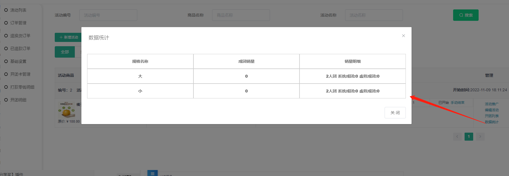The image size is (509, 176).
Task: Close the 数据统计 dialog with X icon
Action: pos(403,36)
